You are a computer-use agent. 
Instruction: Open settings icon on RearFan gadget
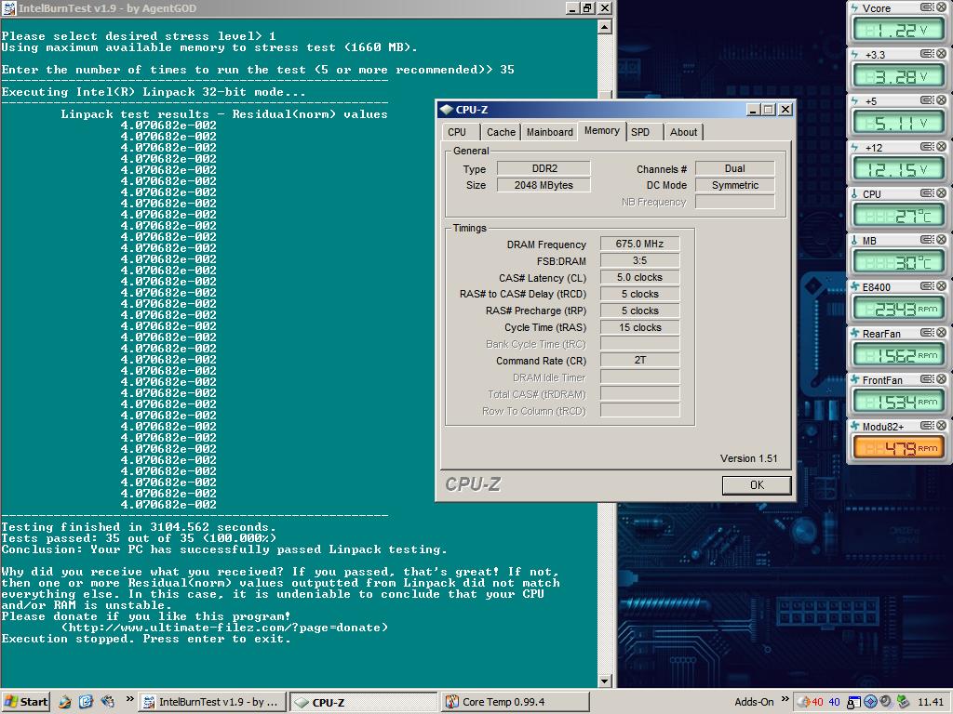(x=927, y=333)
